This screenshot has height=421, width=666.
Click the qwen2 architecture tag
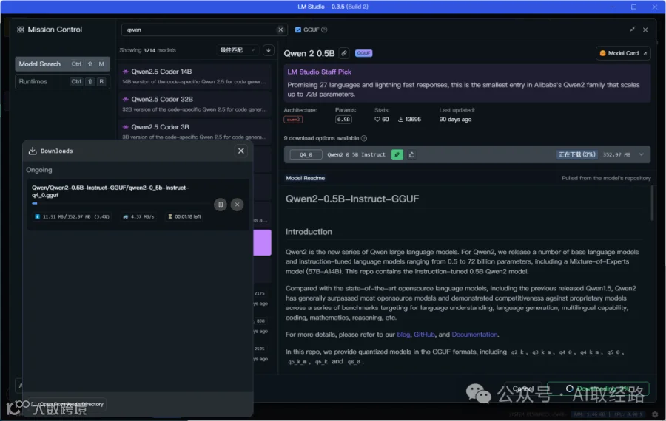293,120
